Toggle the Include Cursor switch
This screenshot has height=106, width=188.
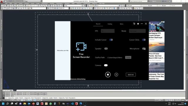[111, 40]
